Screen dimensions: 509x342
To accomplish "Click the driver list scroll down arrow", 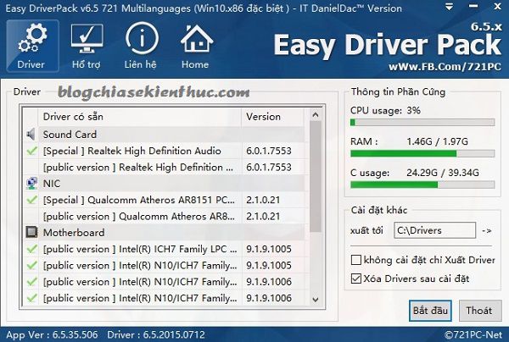I will point(316,300).
